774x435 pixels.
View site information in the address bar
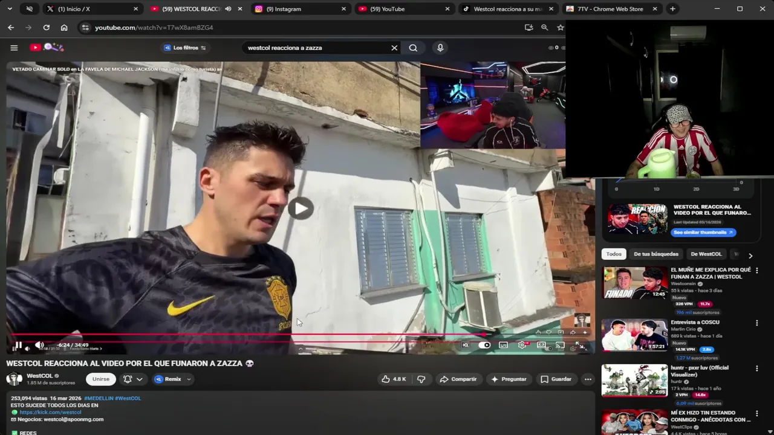click(x=85, y=27)
